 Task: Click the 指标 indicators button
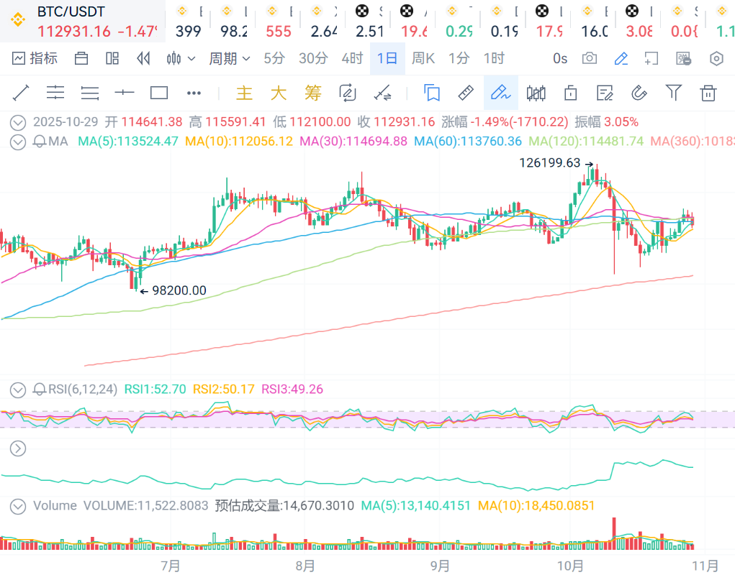35,58
